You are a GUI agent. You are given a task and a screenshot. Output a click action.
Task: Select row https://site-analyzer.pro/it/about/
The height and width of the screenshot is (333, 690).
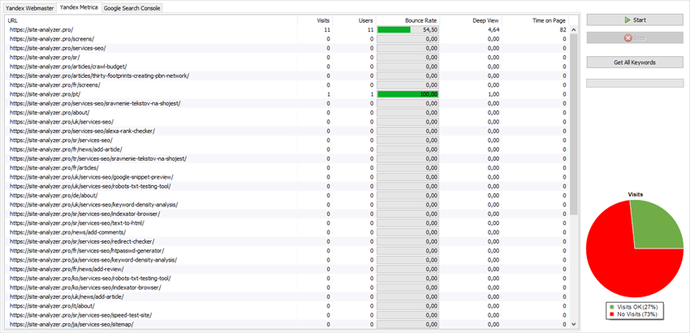pyautogui.click(x=288, y=306)
